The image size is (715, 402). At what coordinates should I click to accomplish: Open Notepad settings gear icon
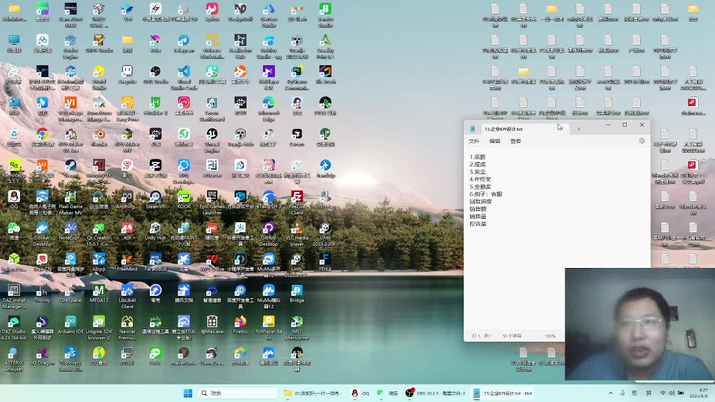tap(642, 141)
